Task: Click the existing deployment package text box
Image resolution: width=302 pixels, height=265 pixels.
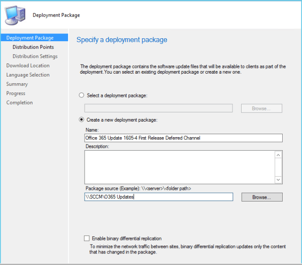Action: coord(158,108)
